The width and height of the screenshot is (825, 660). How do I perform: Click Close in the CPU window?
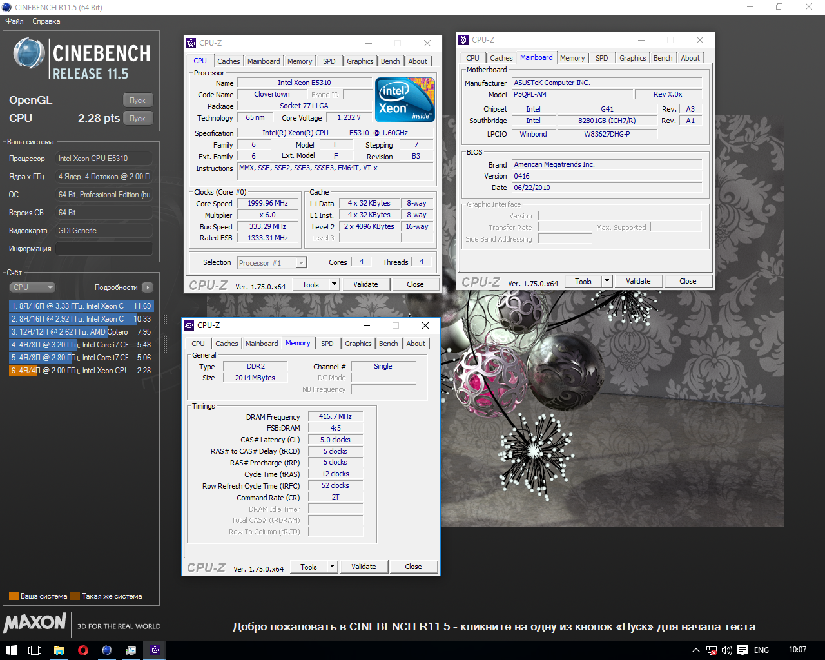[x=415, y=284]
